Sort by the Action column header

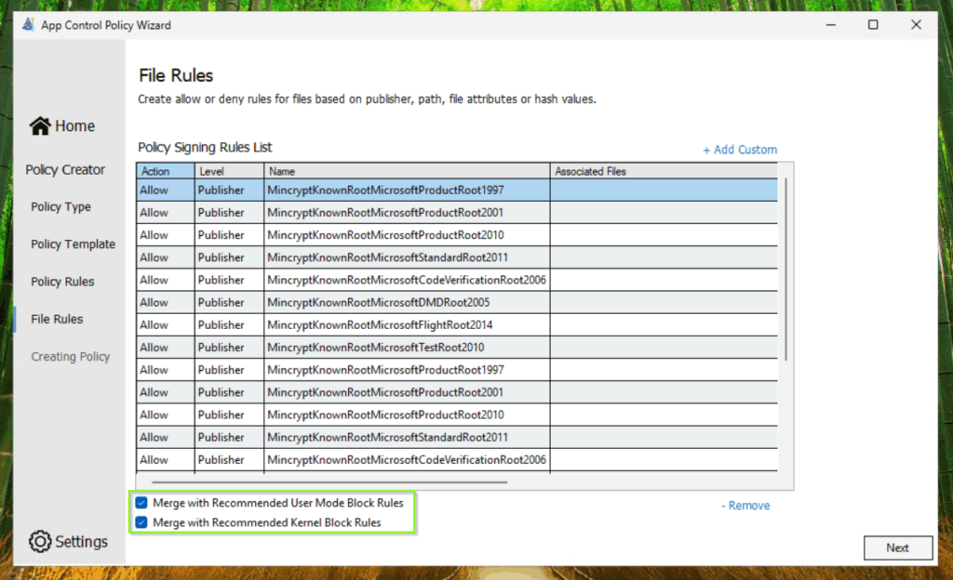(165, 171)
